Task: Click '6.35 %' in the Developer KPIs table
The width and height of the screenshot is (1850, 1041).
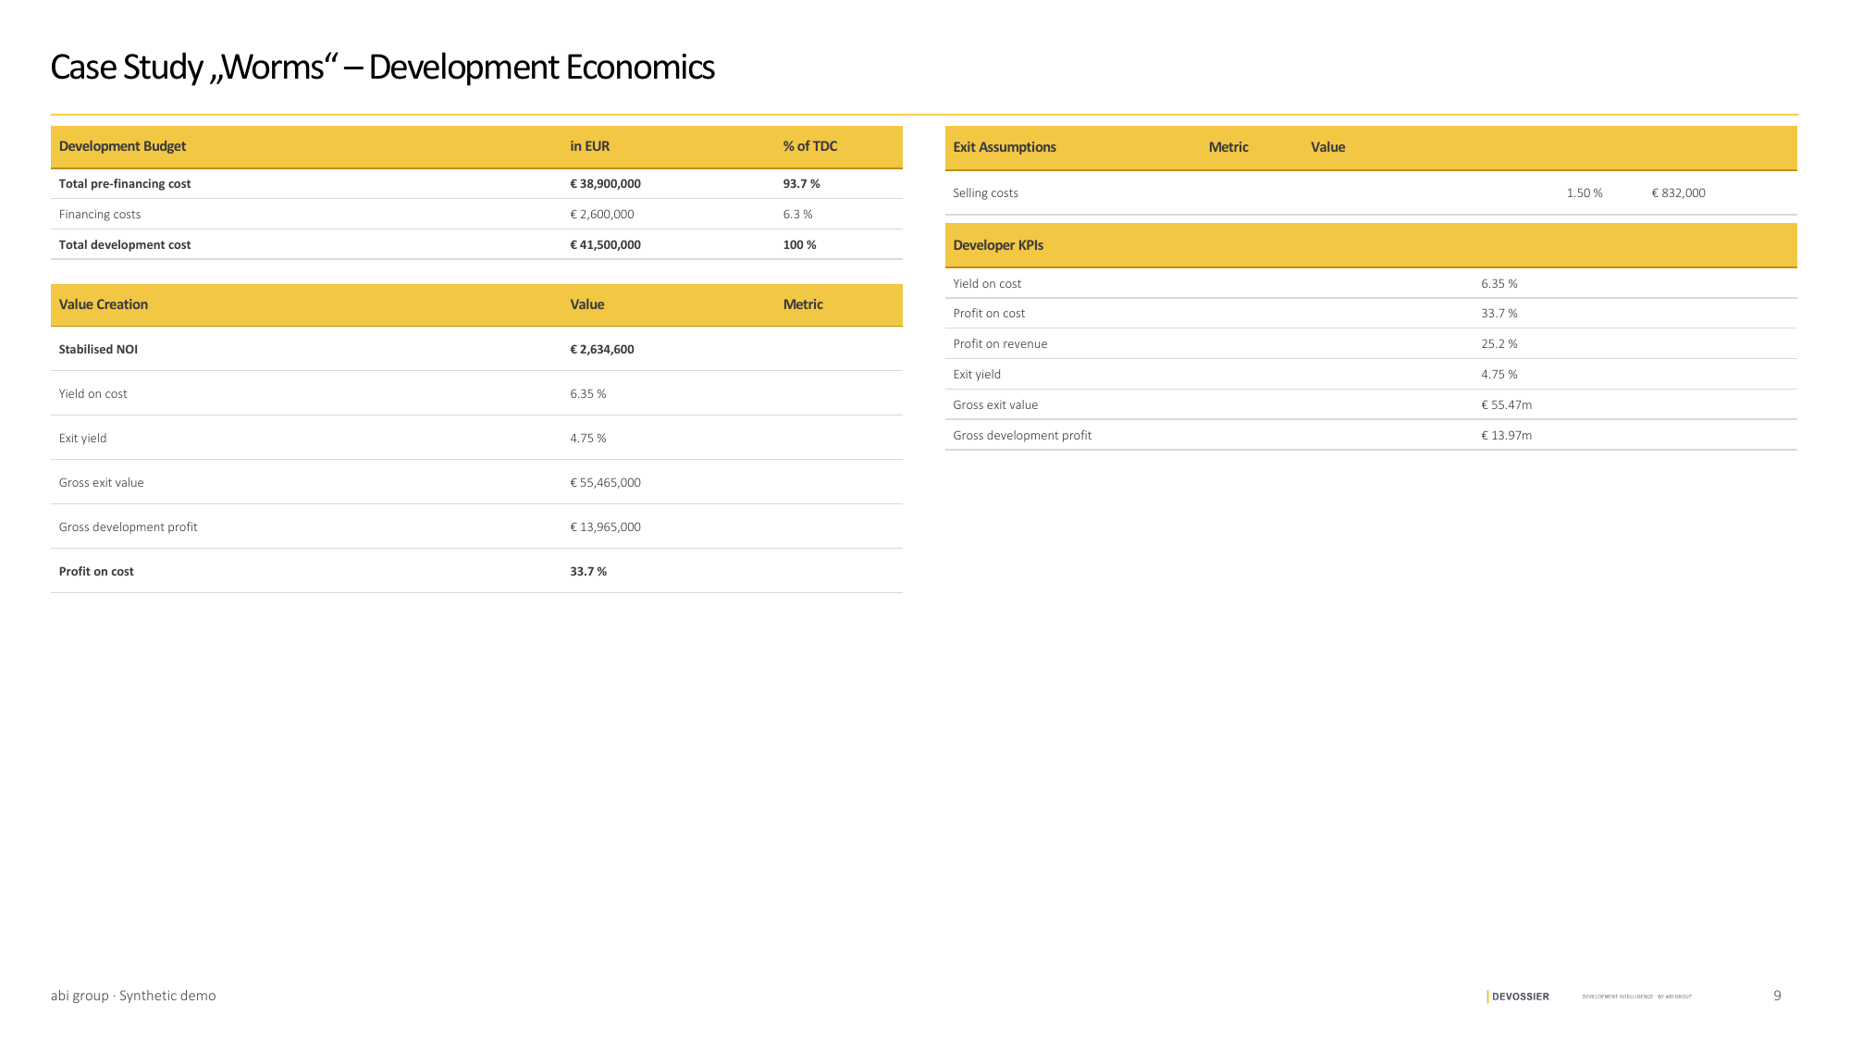Action: [x=1499, y=284]
